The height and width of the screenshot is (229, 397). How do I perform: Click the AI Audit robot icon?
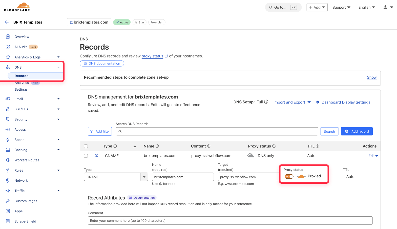8,47
